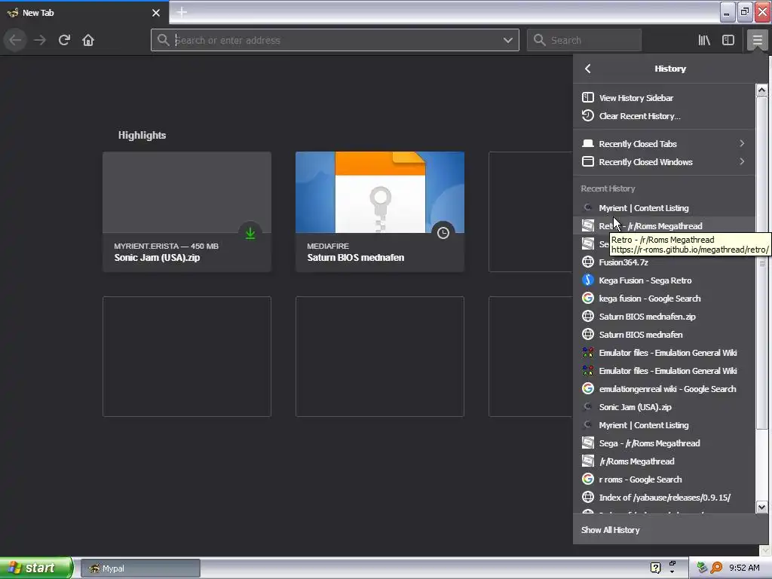The height and width of the screenshot is (579, 772).
Task: Close the hamburger application menu
Action: pyautogui.click(x=757, y=40)
